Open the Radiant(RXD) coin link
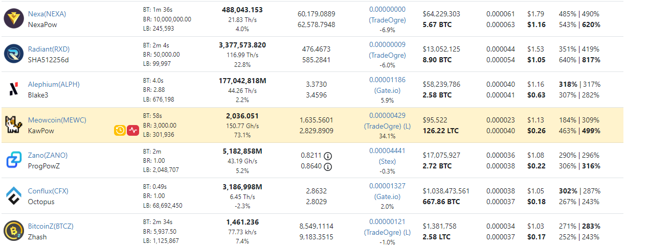649x247 pixels. coord(49,49)
